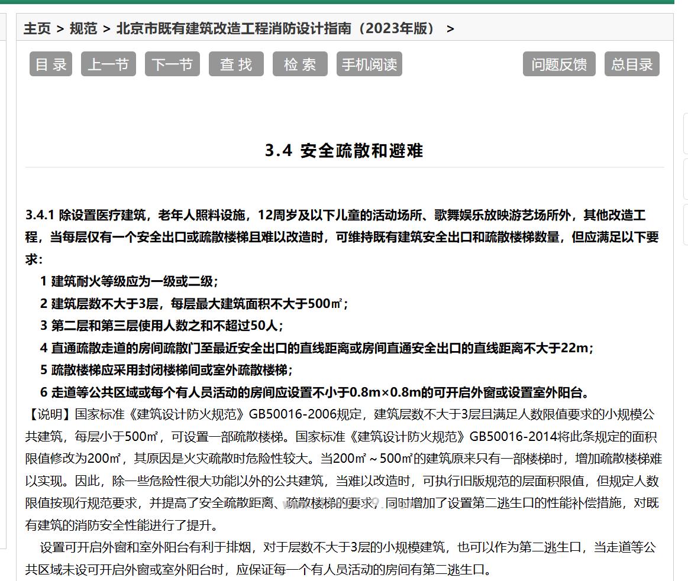Open the 问题反馈 feedback button
The height and width of the screenshot is (581, 688).
point(559,64)
